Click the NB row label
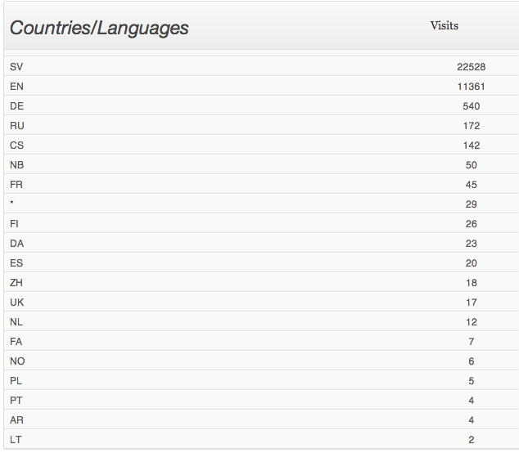The width and height of the screenshot is (519, 453). point(17,164)
